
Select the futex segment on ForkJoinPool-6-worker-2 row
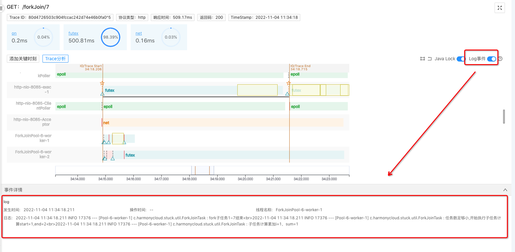(x=234, y=155)
